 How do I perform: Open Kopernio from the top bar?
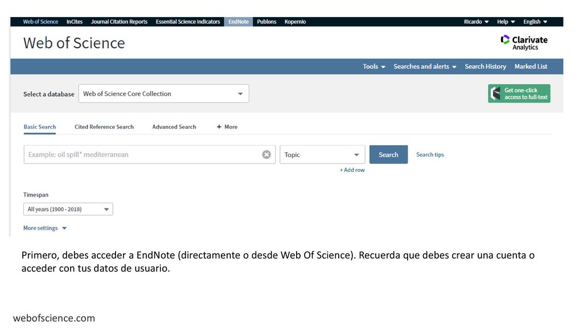295,22
